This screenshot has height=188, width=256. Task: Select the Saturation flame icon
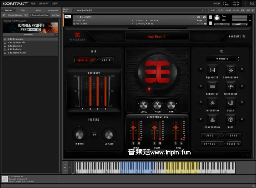click(x=212, y=103)
